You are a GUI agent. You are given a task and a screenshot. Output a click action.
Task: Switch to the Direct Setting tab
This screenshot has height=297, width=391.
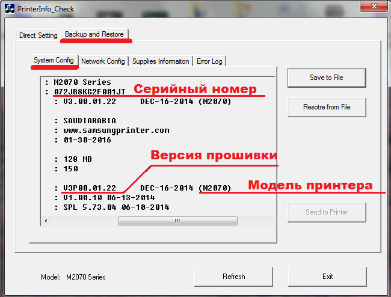point(38,35)
